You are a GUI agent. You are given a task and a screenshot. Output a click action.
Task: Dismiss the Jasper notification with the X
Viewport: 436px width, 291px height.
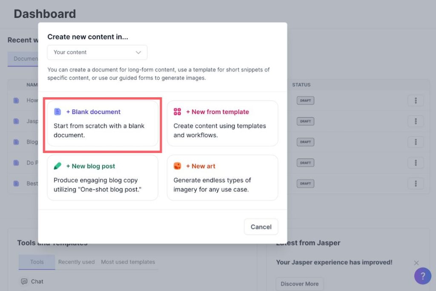point(416,263)
